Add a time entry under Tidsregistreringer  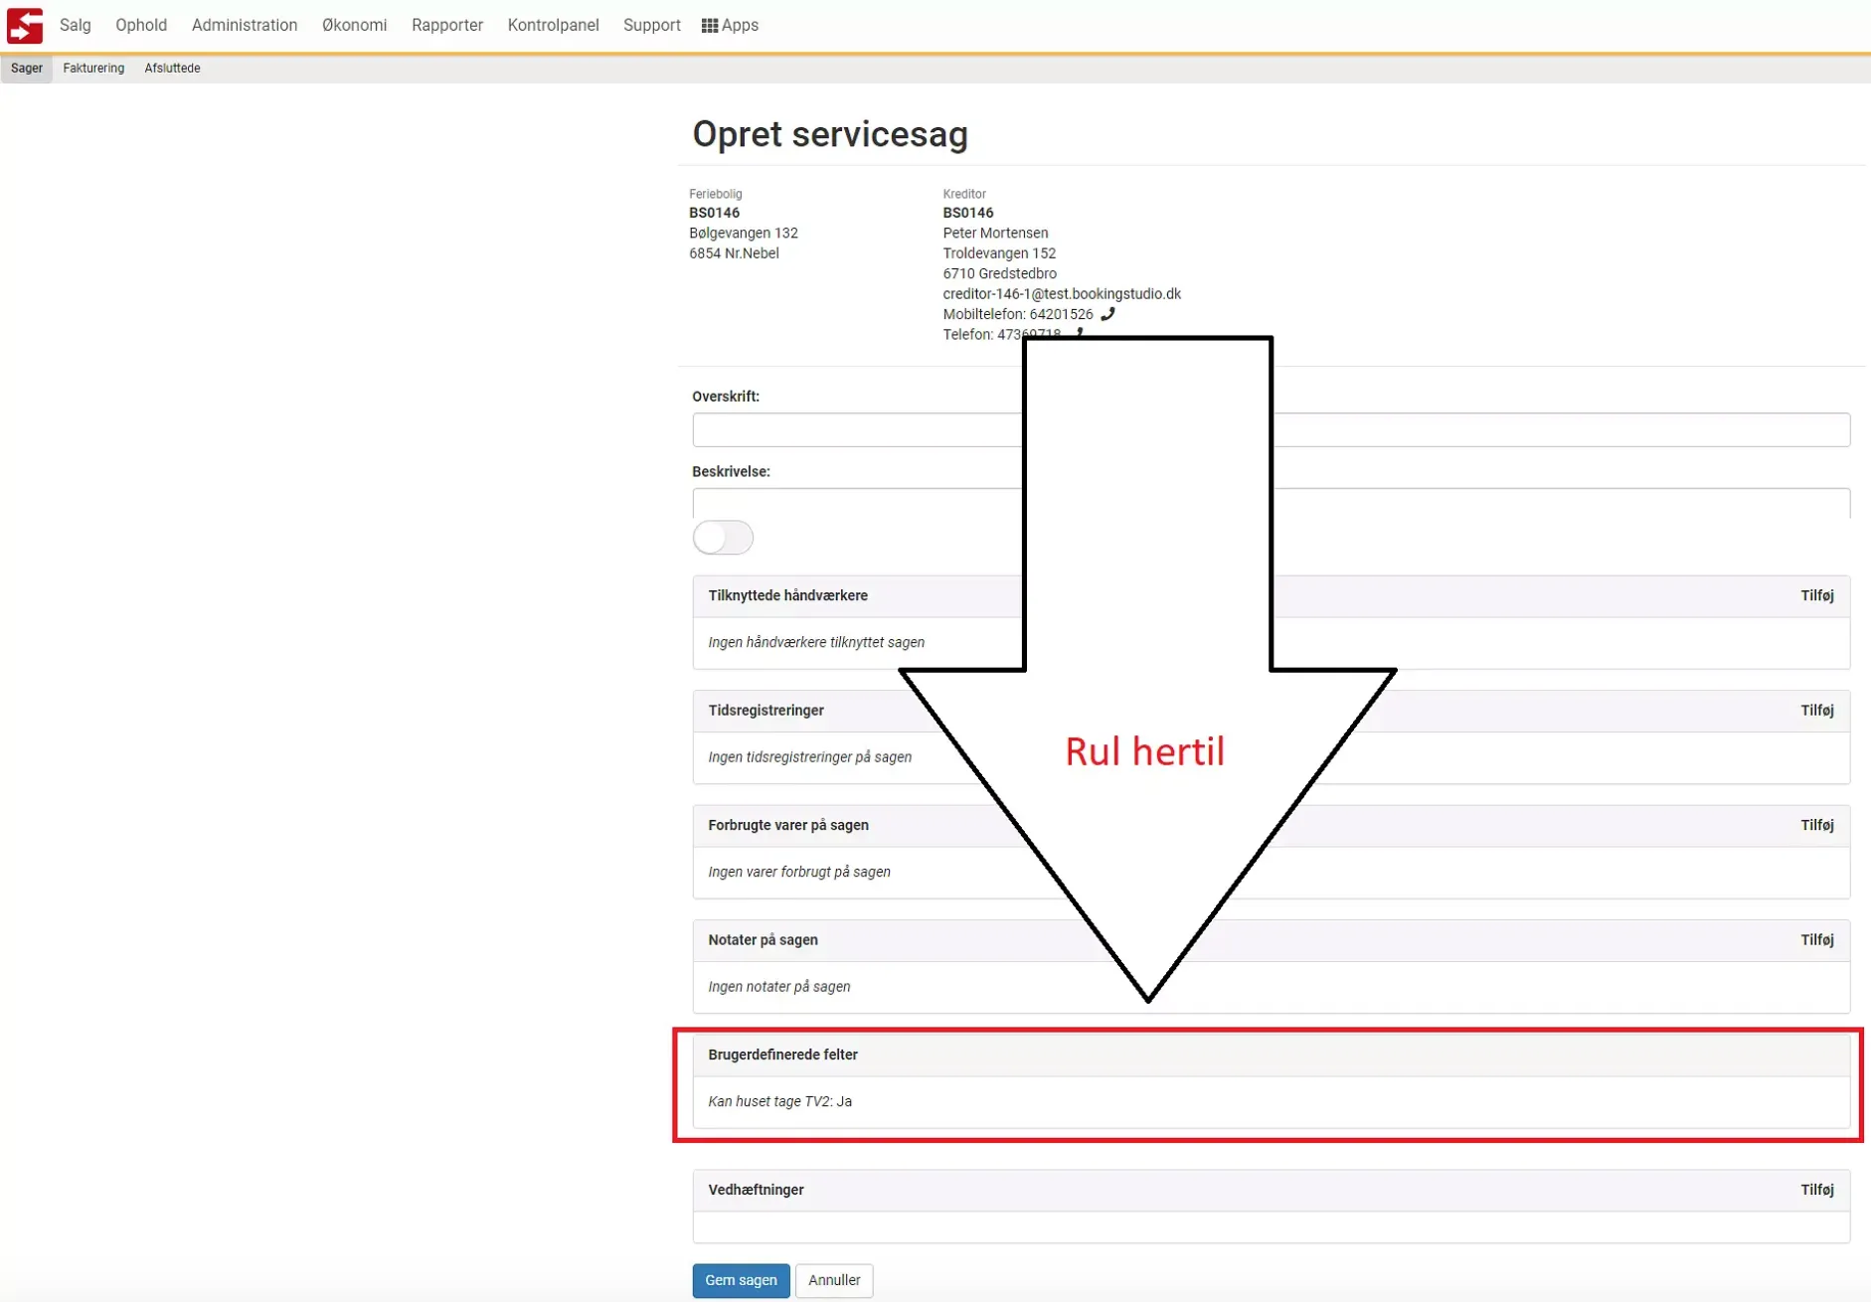tap(1816, 711)
